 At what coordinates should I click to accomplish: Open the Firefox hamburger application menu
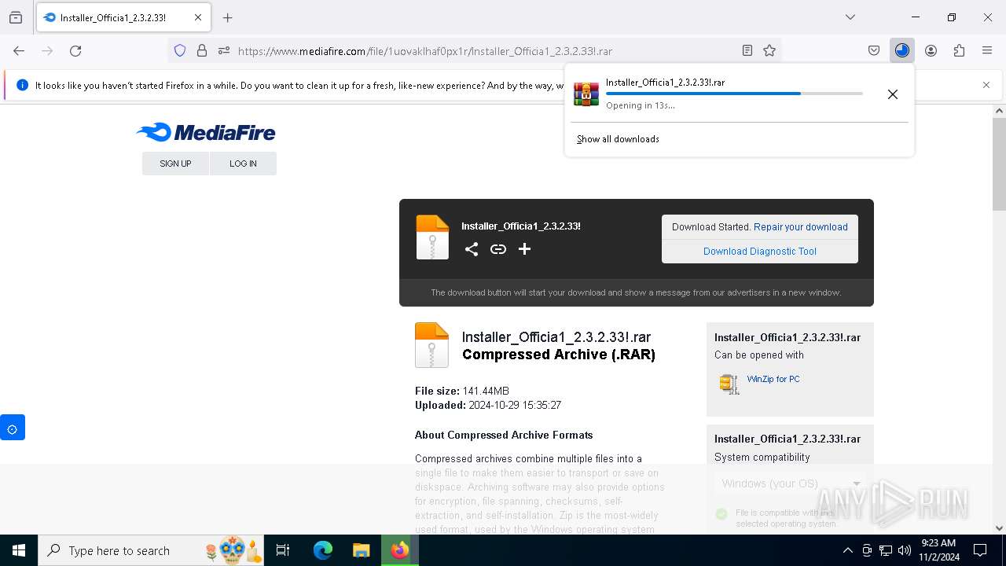pyautogui.click(x=987, y=50)
